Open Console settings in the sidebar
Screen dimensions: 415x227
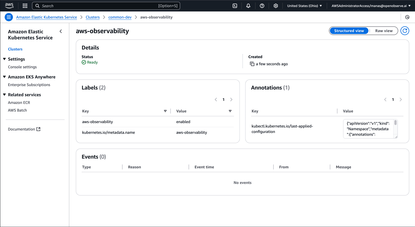pyautogui.click(x=22, y=67)
